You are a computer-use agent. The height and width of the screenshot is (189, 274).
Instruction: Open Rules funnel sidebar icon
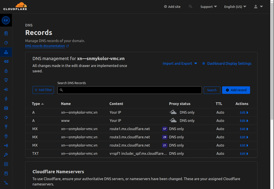point(6,127)
